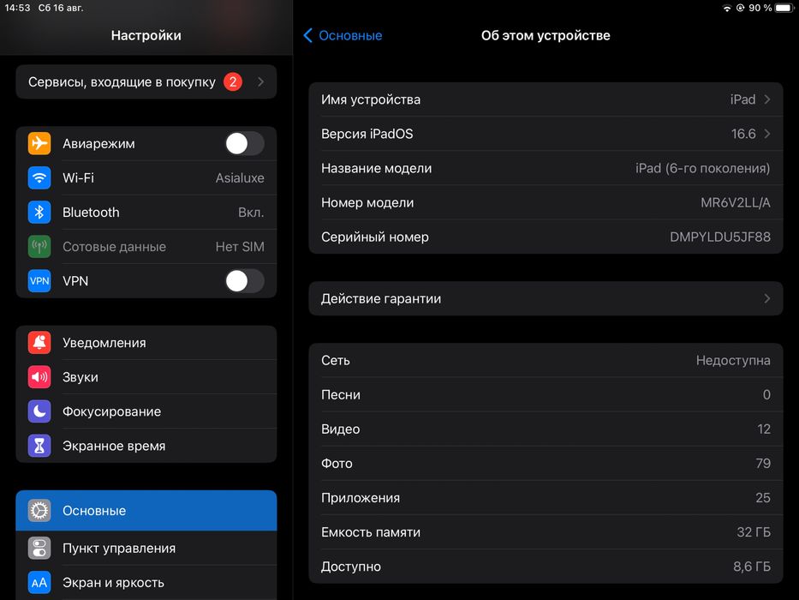
Task: Tap Фото row count 79
Action: 763,463
